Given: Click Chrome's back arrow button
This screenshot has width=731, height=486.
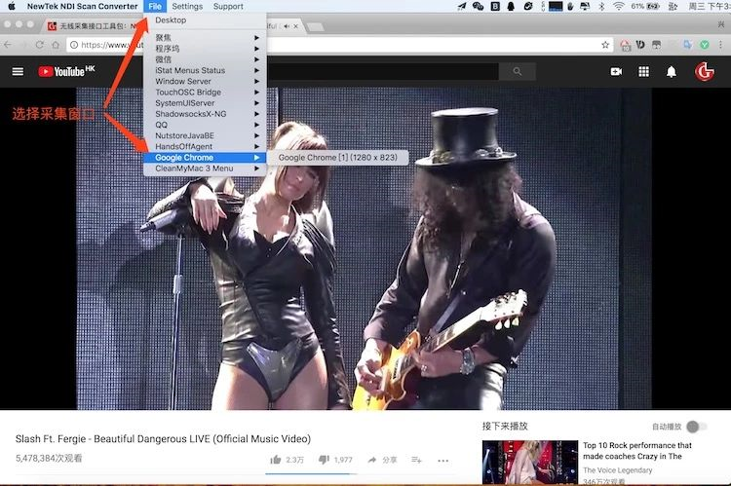Looking at the screenshot, I should tap(8, 45).
